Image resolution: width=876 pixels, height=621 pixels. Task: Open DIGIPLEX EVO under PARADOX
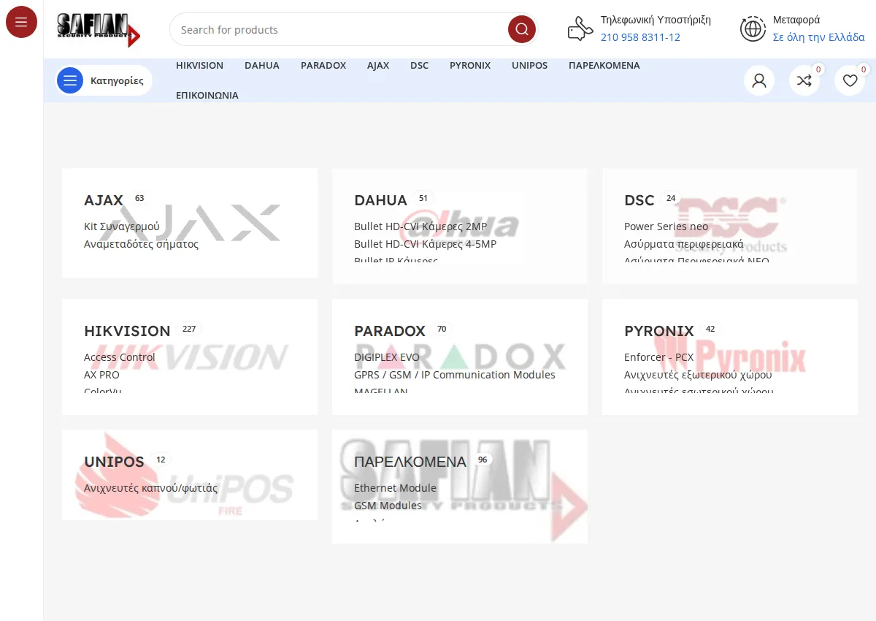(387, 357)
